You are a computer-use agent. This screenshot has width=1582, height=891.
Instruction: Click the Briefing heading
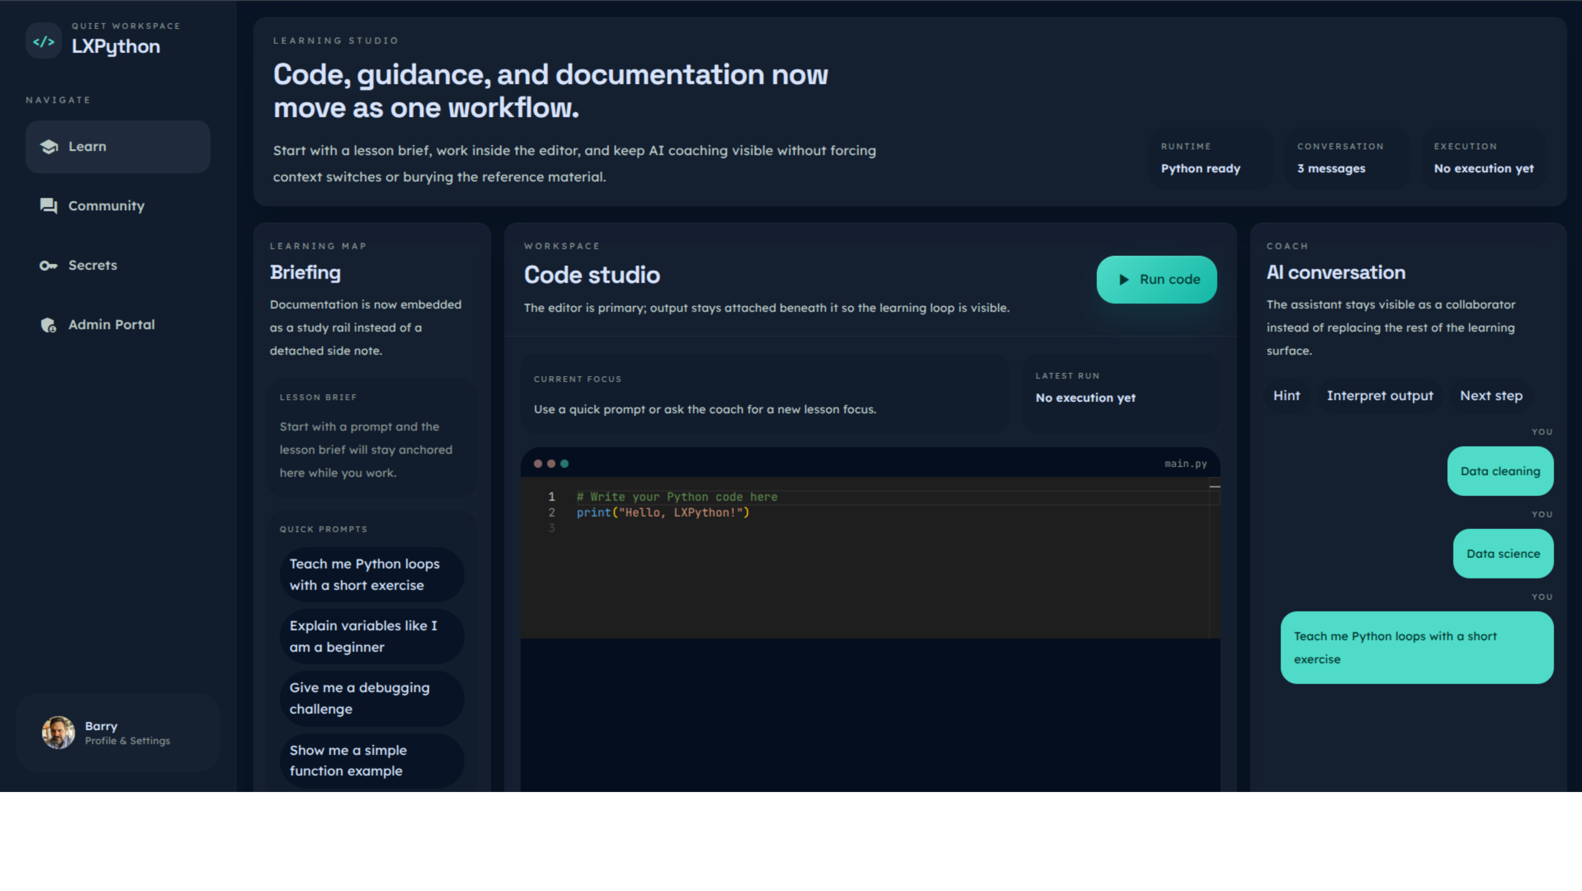coord(305,273)
